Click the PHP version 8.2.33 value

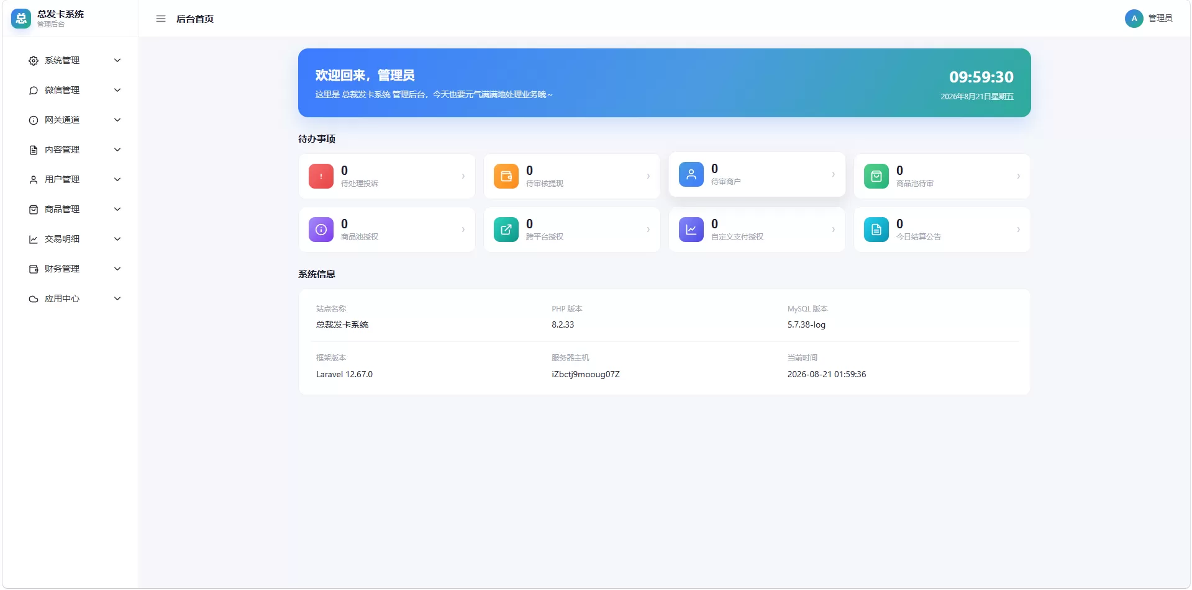(x=563, y=324)
